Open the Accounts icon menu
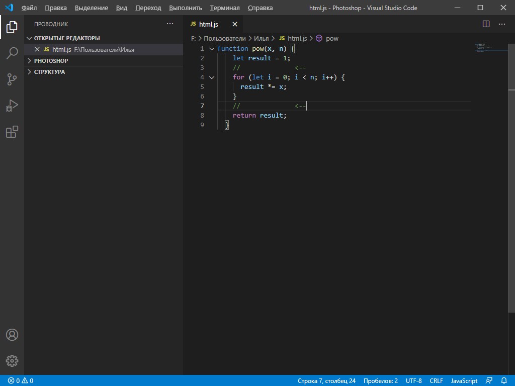The height and width of the screenshot is (386, 515). (12, 334)
